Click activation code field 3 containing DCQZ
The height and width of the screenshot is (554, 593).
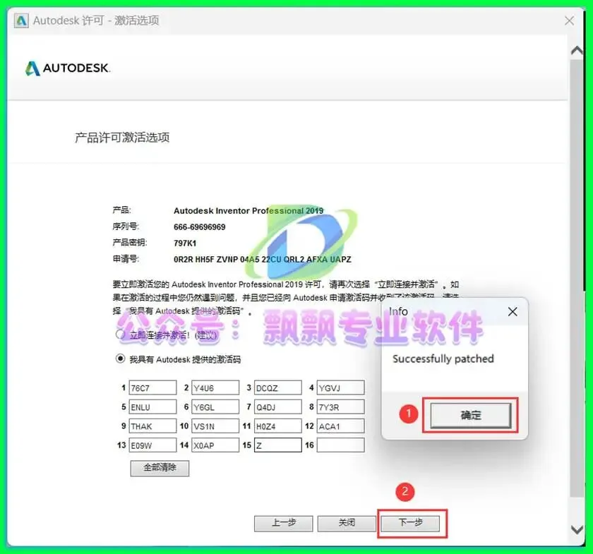(x=278, y=387)
